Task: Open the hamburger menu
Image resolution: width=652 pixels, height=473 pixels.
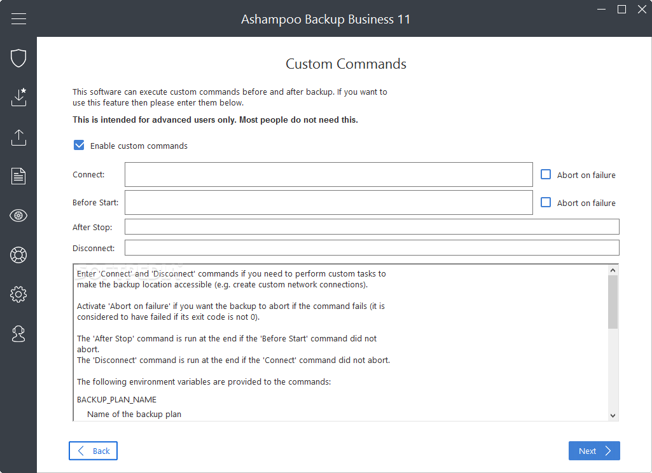Action: (x=18, y=18)
